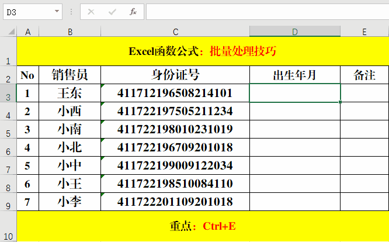Select row 5 header
Viewport: 389px width, 242px height.
click(x=8, y=129)
